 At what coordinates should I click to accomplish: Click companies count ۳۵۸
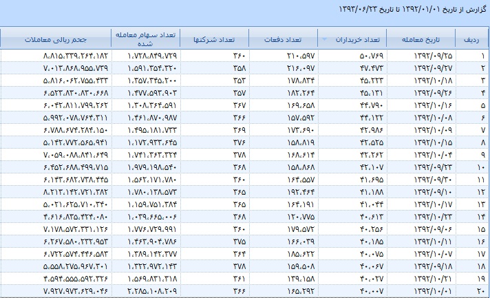click(x=239, y=68)
